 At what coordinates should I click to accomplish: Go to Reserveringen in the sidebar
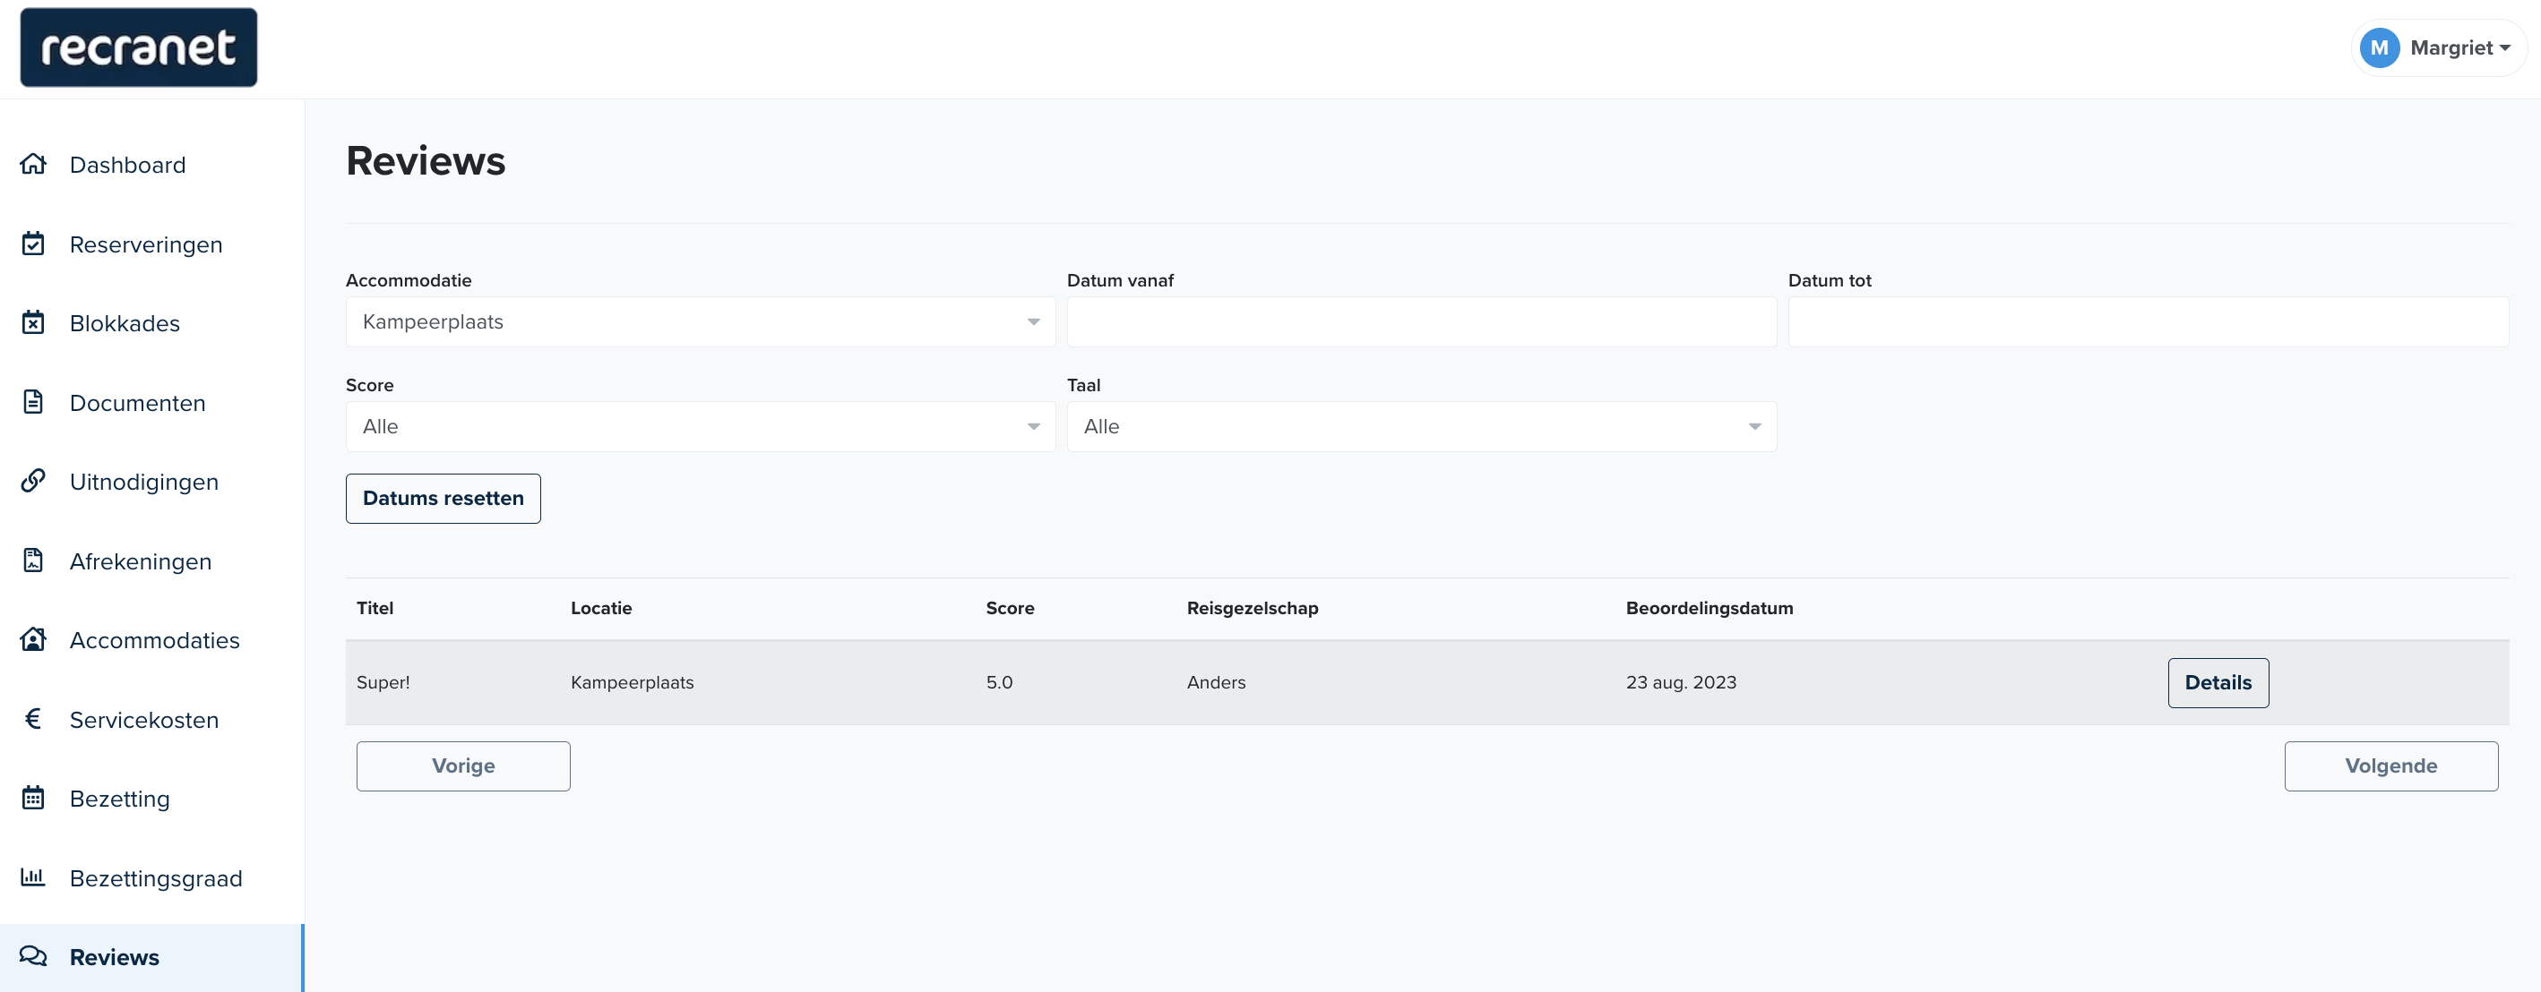click(x=152, y=244)
